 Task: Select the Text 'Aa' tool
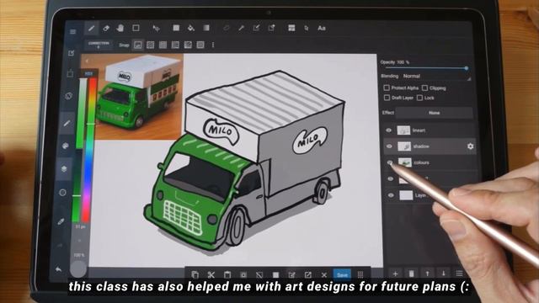pos(322,28)
